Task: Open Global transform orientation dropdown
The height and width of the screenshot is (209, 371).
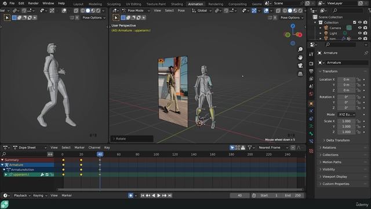Action: 202,10
